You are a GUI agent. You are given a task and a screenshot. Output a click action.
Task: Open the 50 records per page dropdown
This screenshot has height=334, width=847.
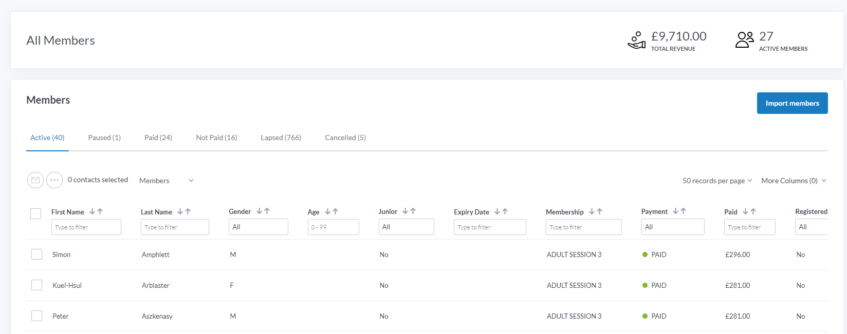[x=717, y=181]
